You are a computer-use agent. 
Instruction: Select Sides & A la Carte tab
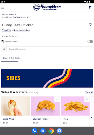click(x=11, y=58)
